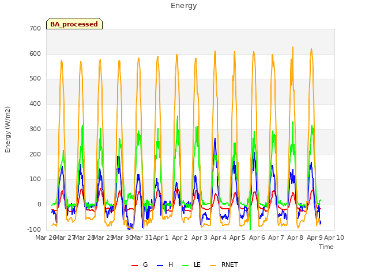Select the Energy chart title
The image size is (369, 276).
(x=184, y=6)
